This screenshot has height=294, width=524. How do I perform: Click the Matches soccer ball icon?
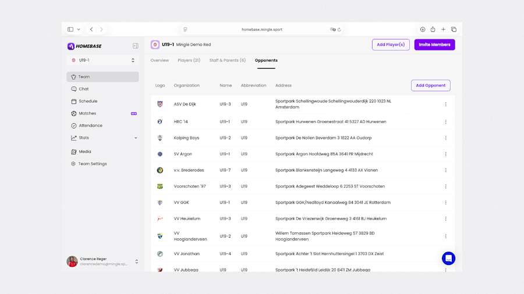73,113
